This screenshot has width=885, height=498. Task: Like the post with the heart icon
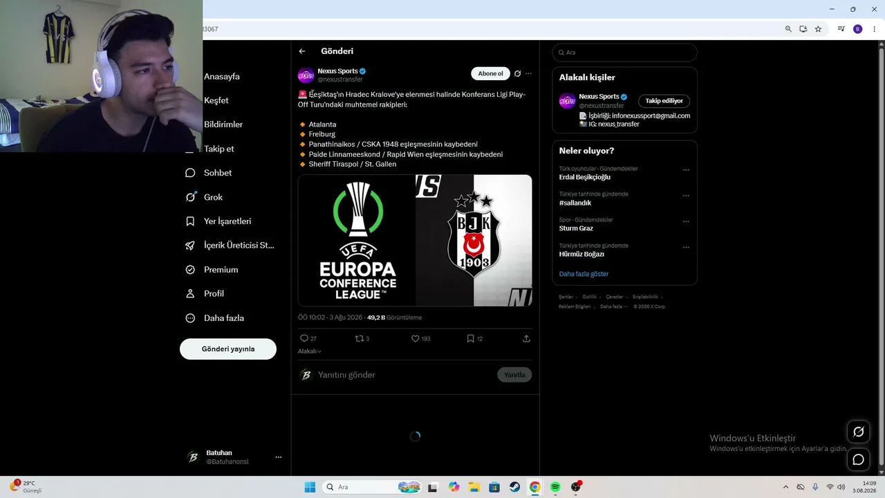click(415, 338)
